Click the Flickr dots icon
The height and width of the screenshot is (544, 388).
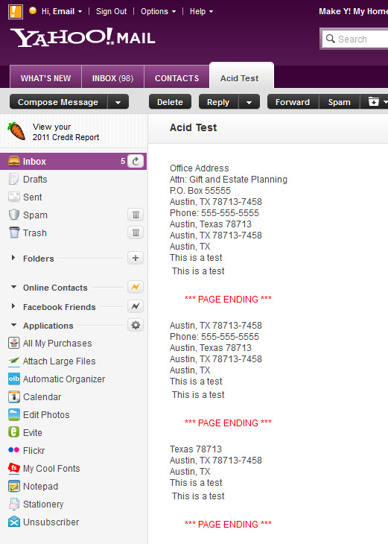point(14,450)
